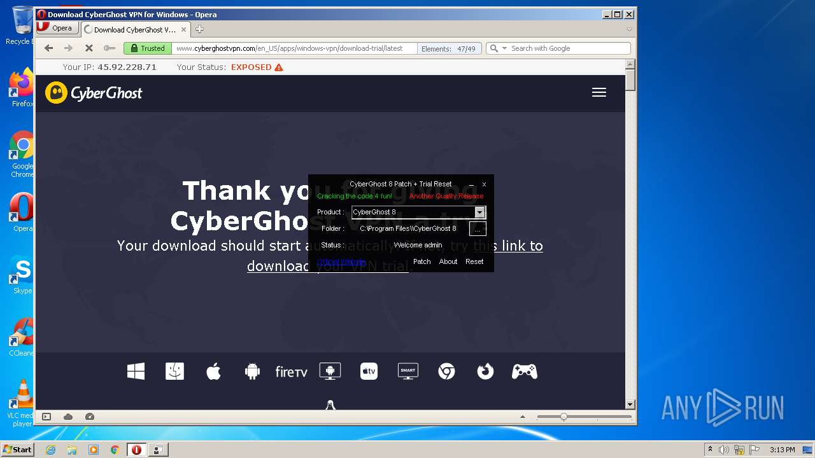Select the fireTV platform icon
Screen dimensions: 815x458
[x=291, y=371]
